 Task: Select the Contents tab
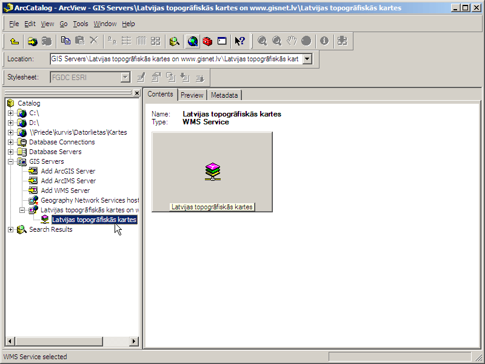click(x=160, y=94)
